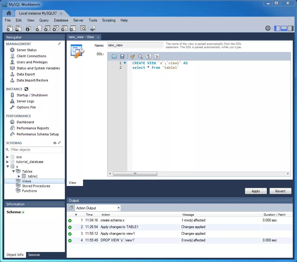The height and width of the screenshot is (262, 297).
Task: Click the Home tab icon
Action: 9,13
